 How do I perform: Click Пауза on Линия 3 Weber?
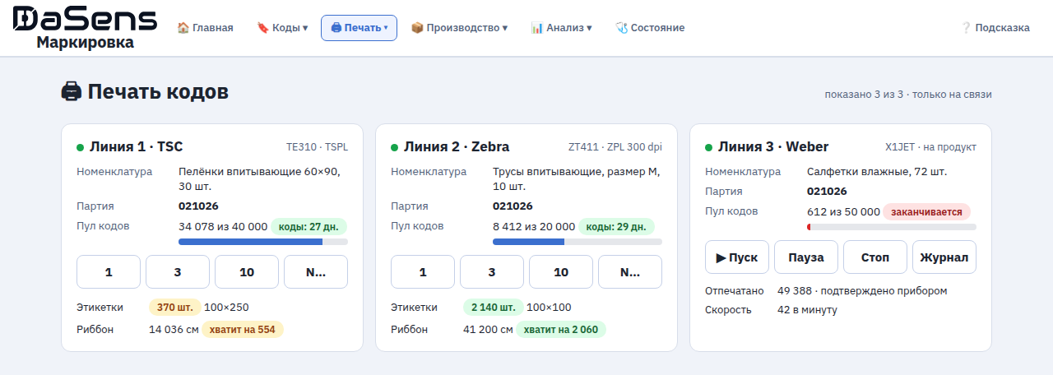tap(806, 257)
